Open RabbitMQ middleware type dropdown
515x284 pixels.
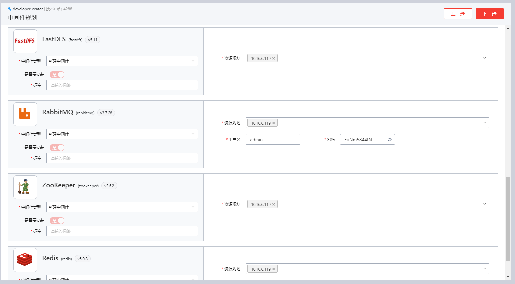point(122,134)
